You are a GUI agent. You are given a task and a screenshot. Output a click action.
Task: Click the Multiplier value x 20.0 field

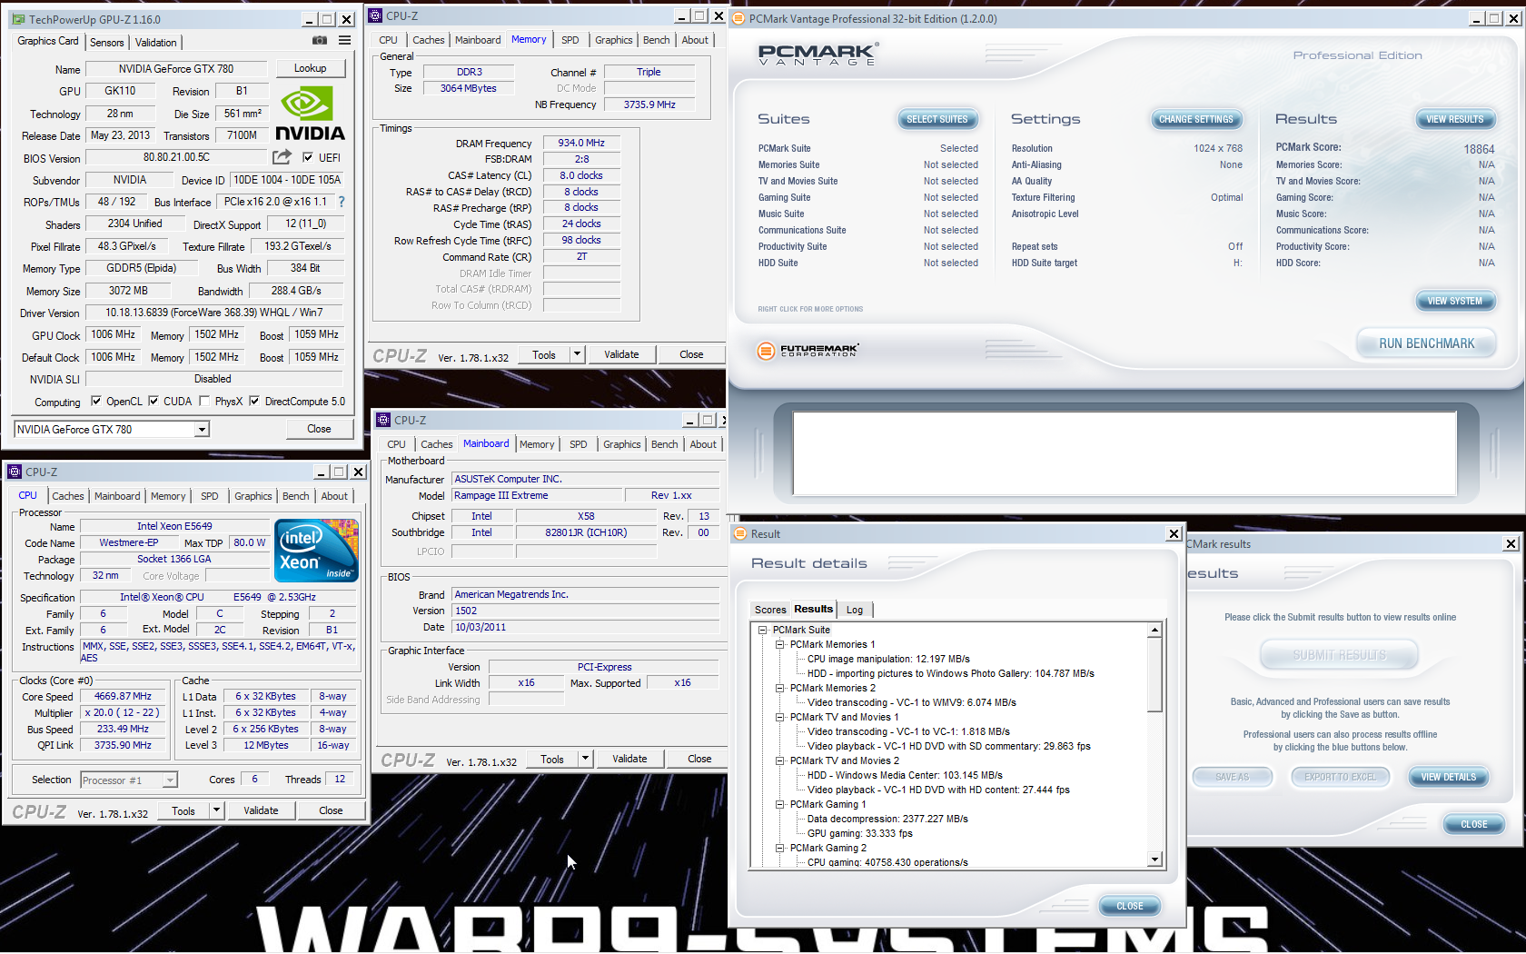(123, 712)
